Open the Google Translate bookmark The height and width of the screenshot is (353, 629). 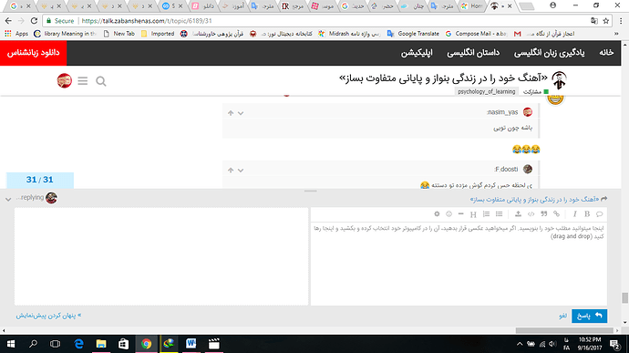click(x=413, y=34)
